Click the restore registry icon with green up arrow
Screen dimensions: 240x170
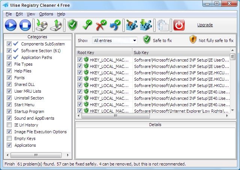click(x=56, y=25)
